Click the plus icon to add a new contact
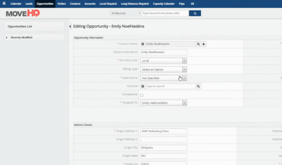 tap(204, 44)
